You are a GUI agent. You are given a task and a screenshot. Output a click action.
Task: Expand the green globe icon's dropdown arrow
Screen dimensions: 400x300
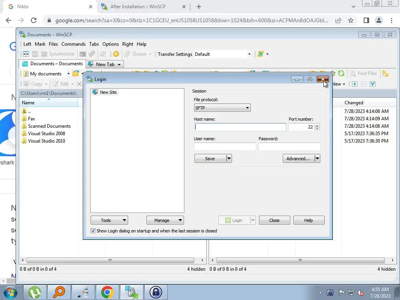(x=267, y=54)
